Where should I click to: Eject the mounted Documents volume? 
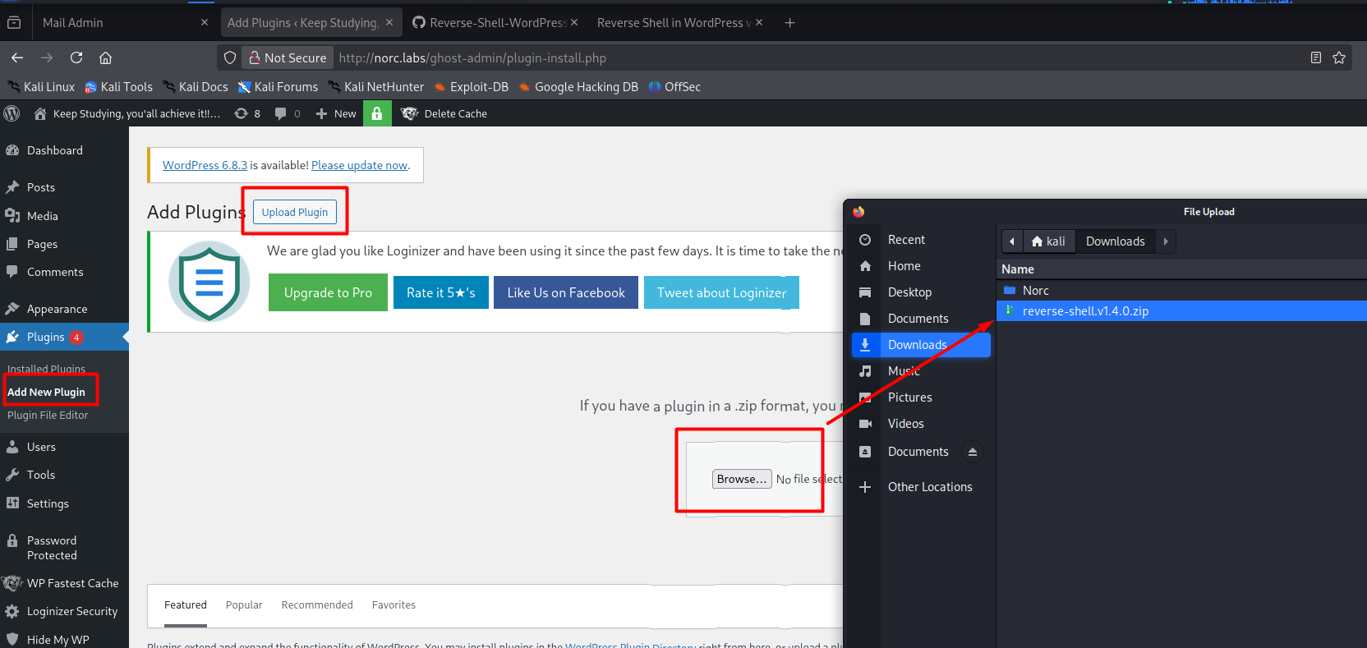pyautogui.click(x=973, y=452)
